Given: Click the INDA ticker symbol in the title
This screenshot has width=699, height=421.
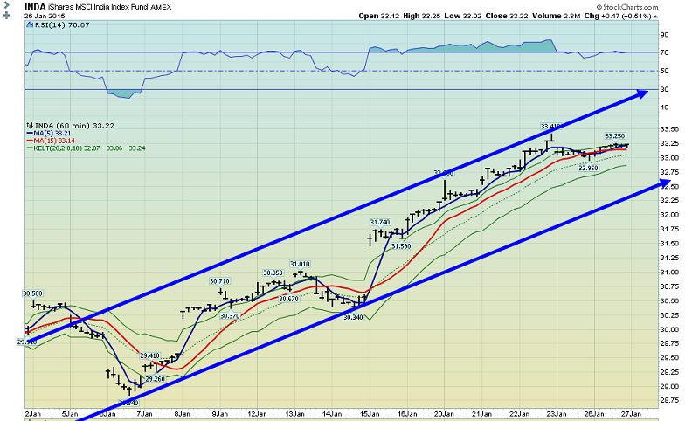Looking at the screenshot, I should pyautogui.click(x=35, y=7).
